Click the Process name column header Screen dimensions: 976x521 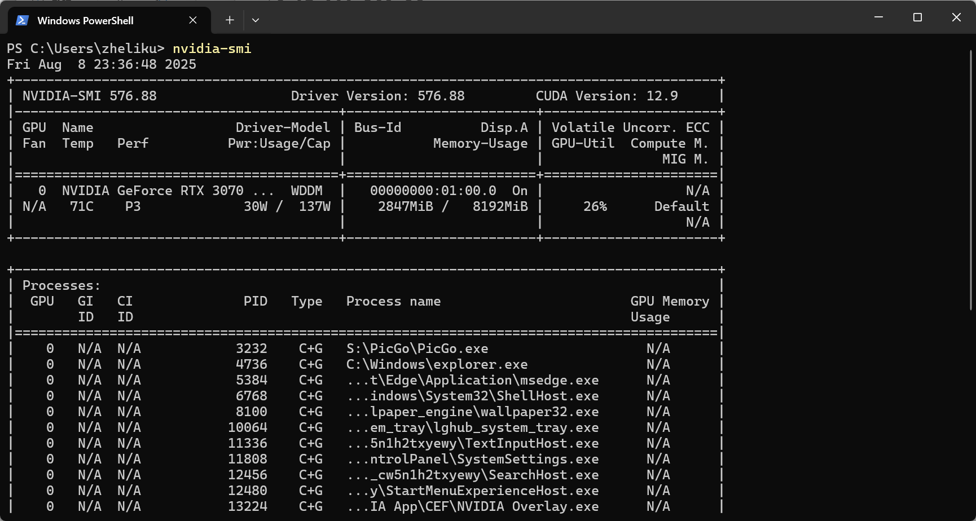click(394, 301)
